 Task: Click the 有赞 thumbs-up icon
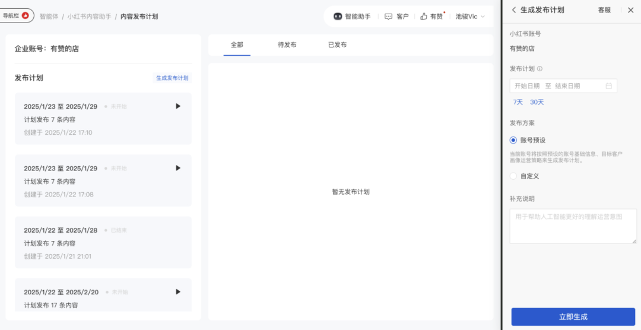(424, 17)
